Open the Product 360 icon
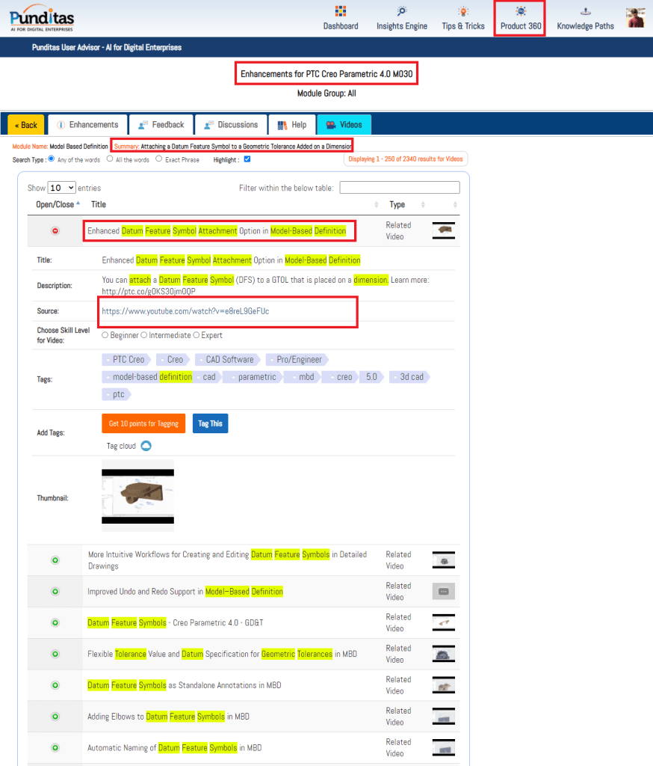 (x=521, y=11)
